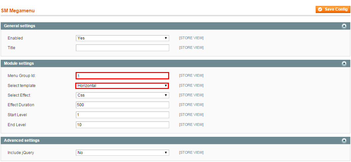Open the Include jQuery dropdown
The height and width of the screenshot is (162, 351).
tap(122, 153)
